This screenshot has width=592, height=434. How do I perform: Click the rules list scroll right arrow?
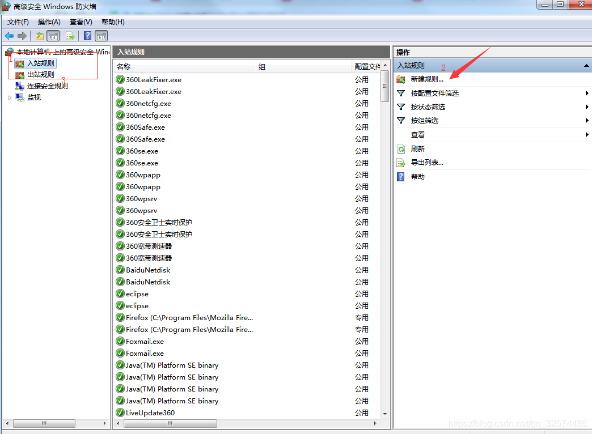click(375, 423)
